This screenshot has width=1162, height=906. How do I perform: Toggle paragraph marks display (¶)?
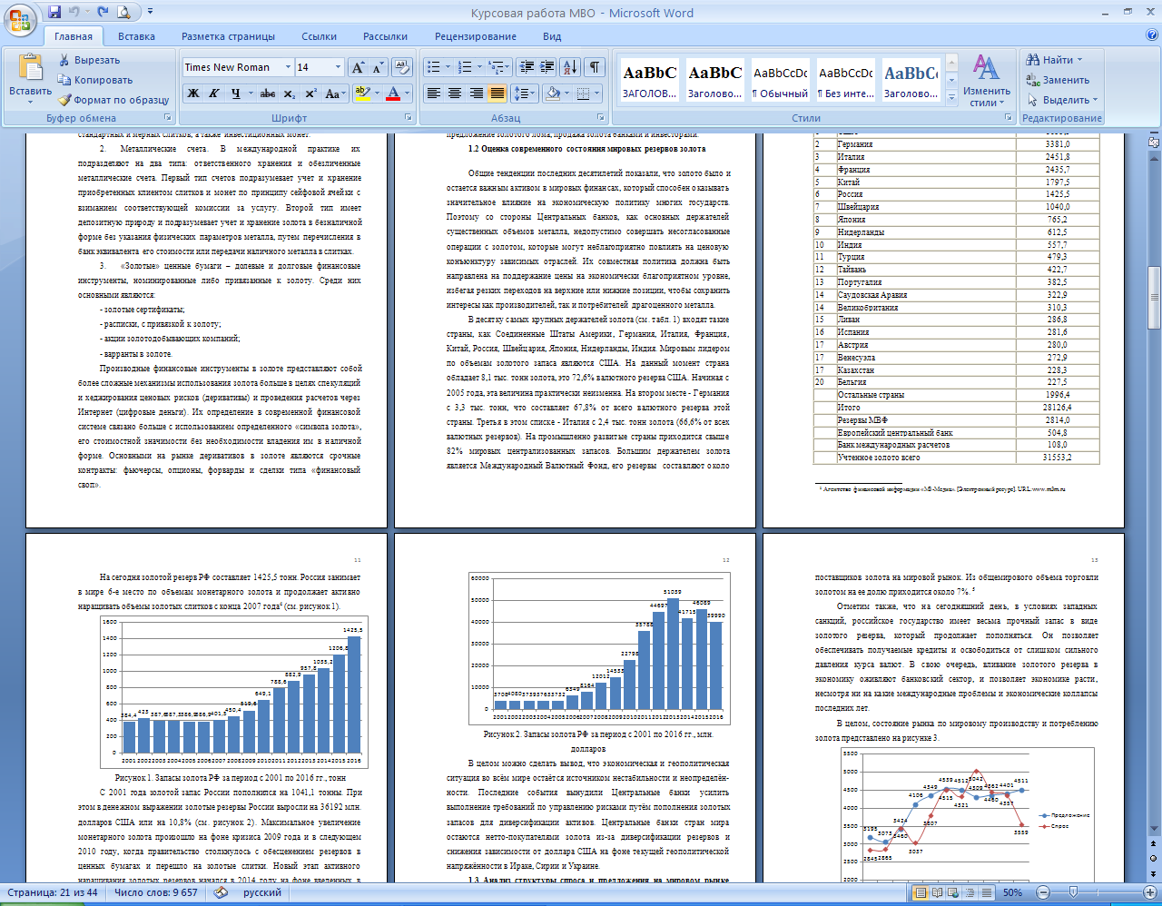tap(594, 67)
